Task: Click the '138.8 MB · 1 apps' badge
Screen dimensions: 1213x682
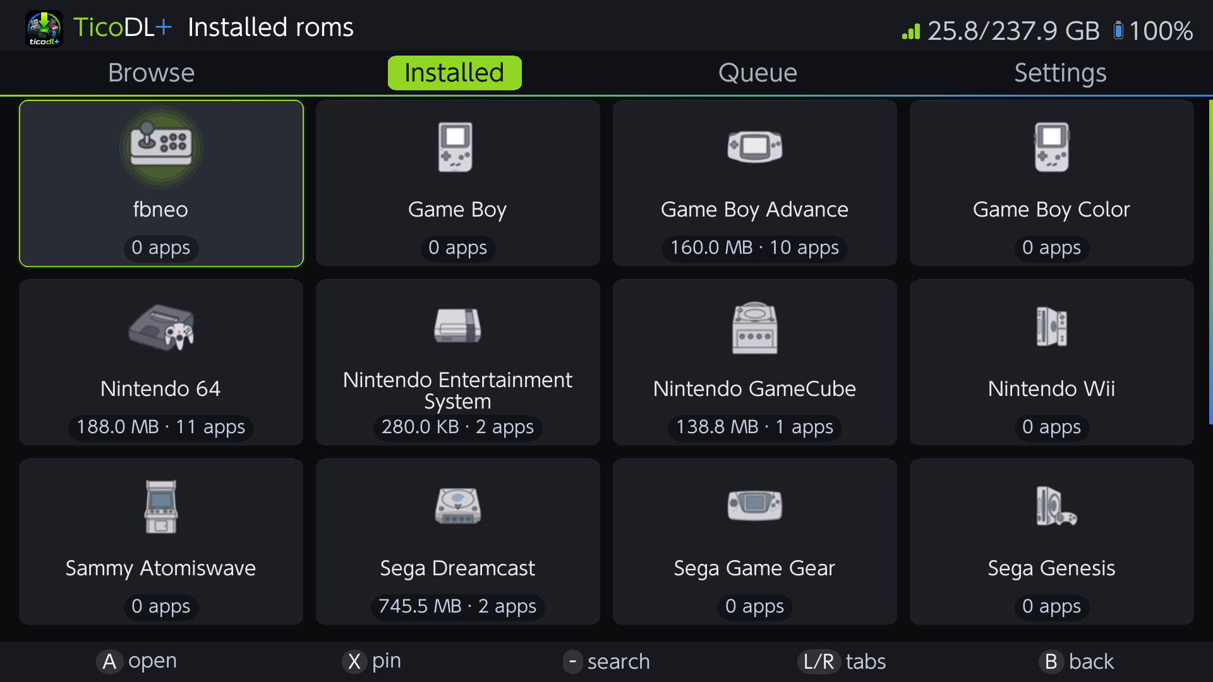Action: (x=754, y=427)
